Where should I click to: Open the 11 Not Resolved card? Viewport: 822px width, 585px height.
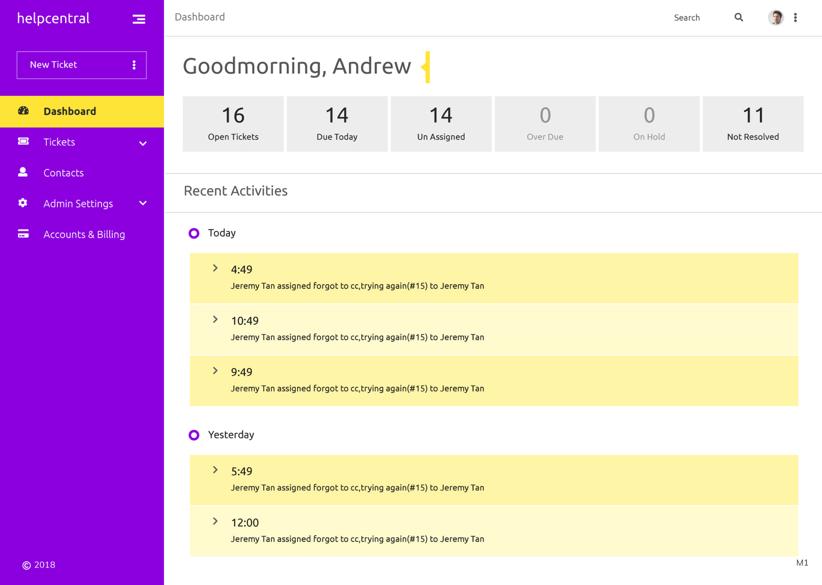[753, 124]
